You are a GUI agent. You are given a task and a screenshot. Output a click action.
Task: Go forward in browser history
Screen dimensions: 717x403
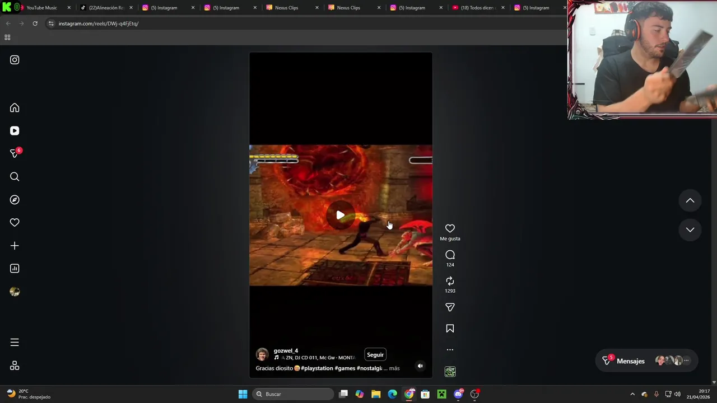pyautogui.click(x=21, y=24)
